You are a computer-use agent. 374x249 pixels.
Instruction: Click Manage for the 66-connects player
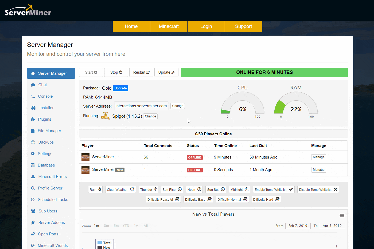pos(319,157)
